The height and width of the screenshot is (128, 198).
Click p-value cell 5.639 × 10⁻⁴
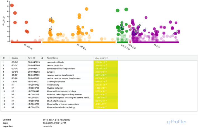point(106,69)
